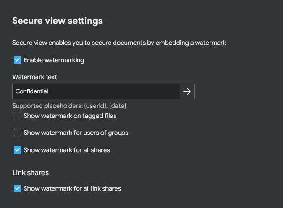Uncheck Show watermark for all link shares
The width and height of the screenshot is (283, 208).
click(17, 188)
